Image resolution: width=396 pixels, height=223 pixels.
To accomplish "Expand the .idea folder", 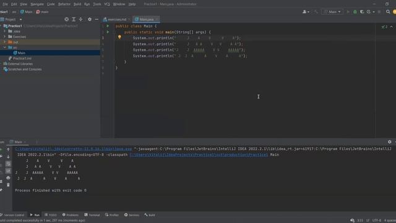I will pyautogui.click(x=4, y=32).
